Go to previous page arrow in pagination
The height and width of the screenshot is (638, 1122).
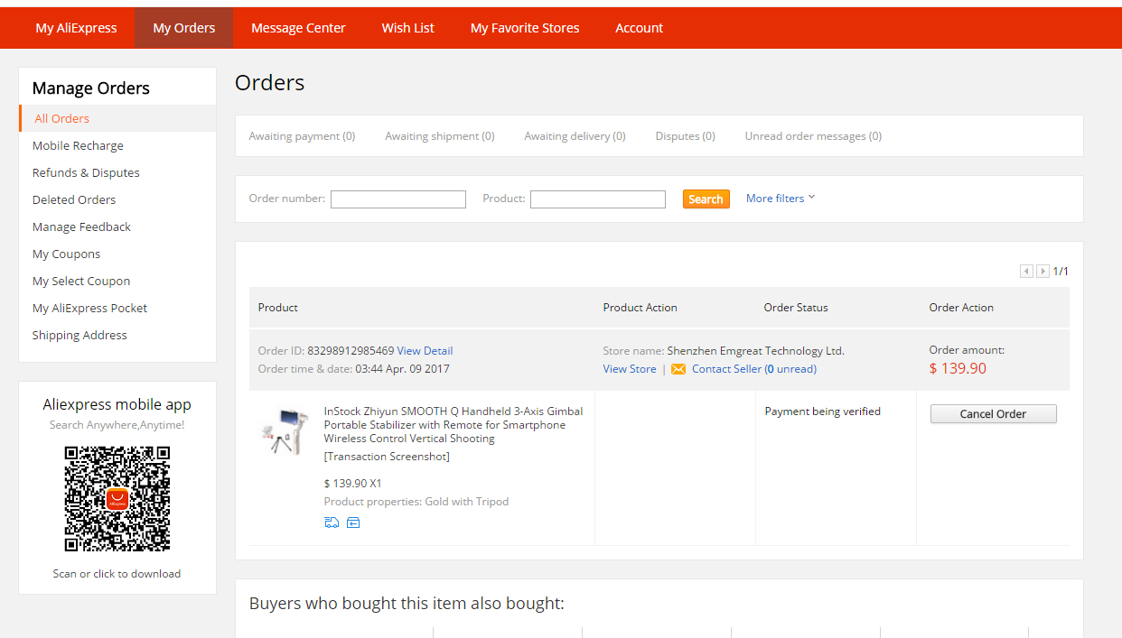(x=1026, y=271)
